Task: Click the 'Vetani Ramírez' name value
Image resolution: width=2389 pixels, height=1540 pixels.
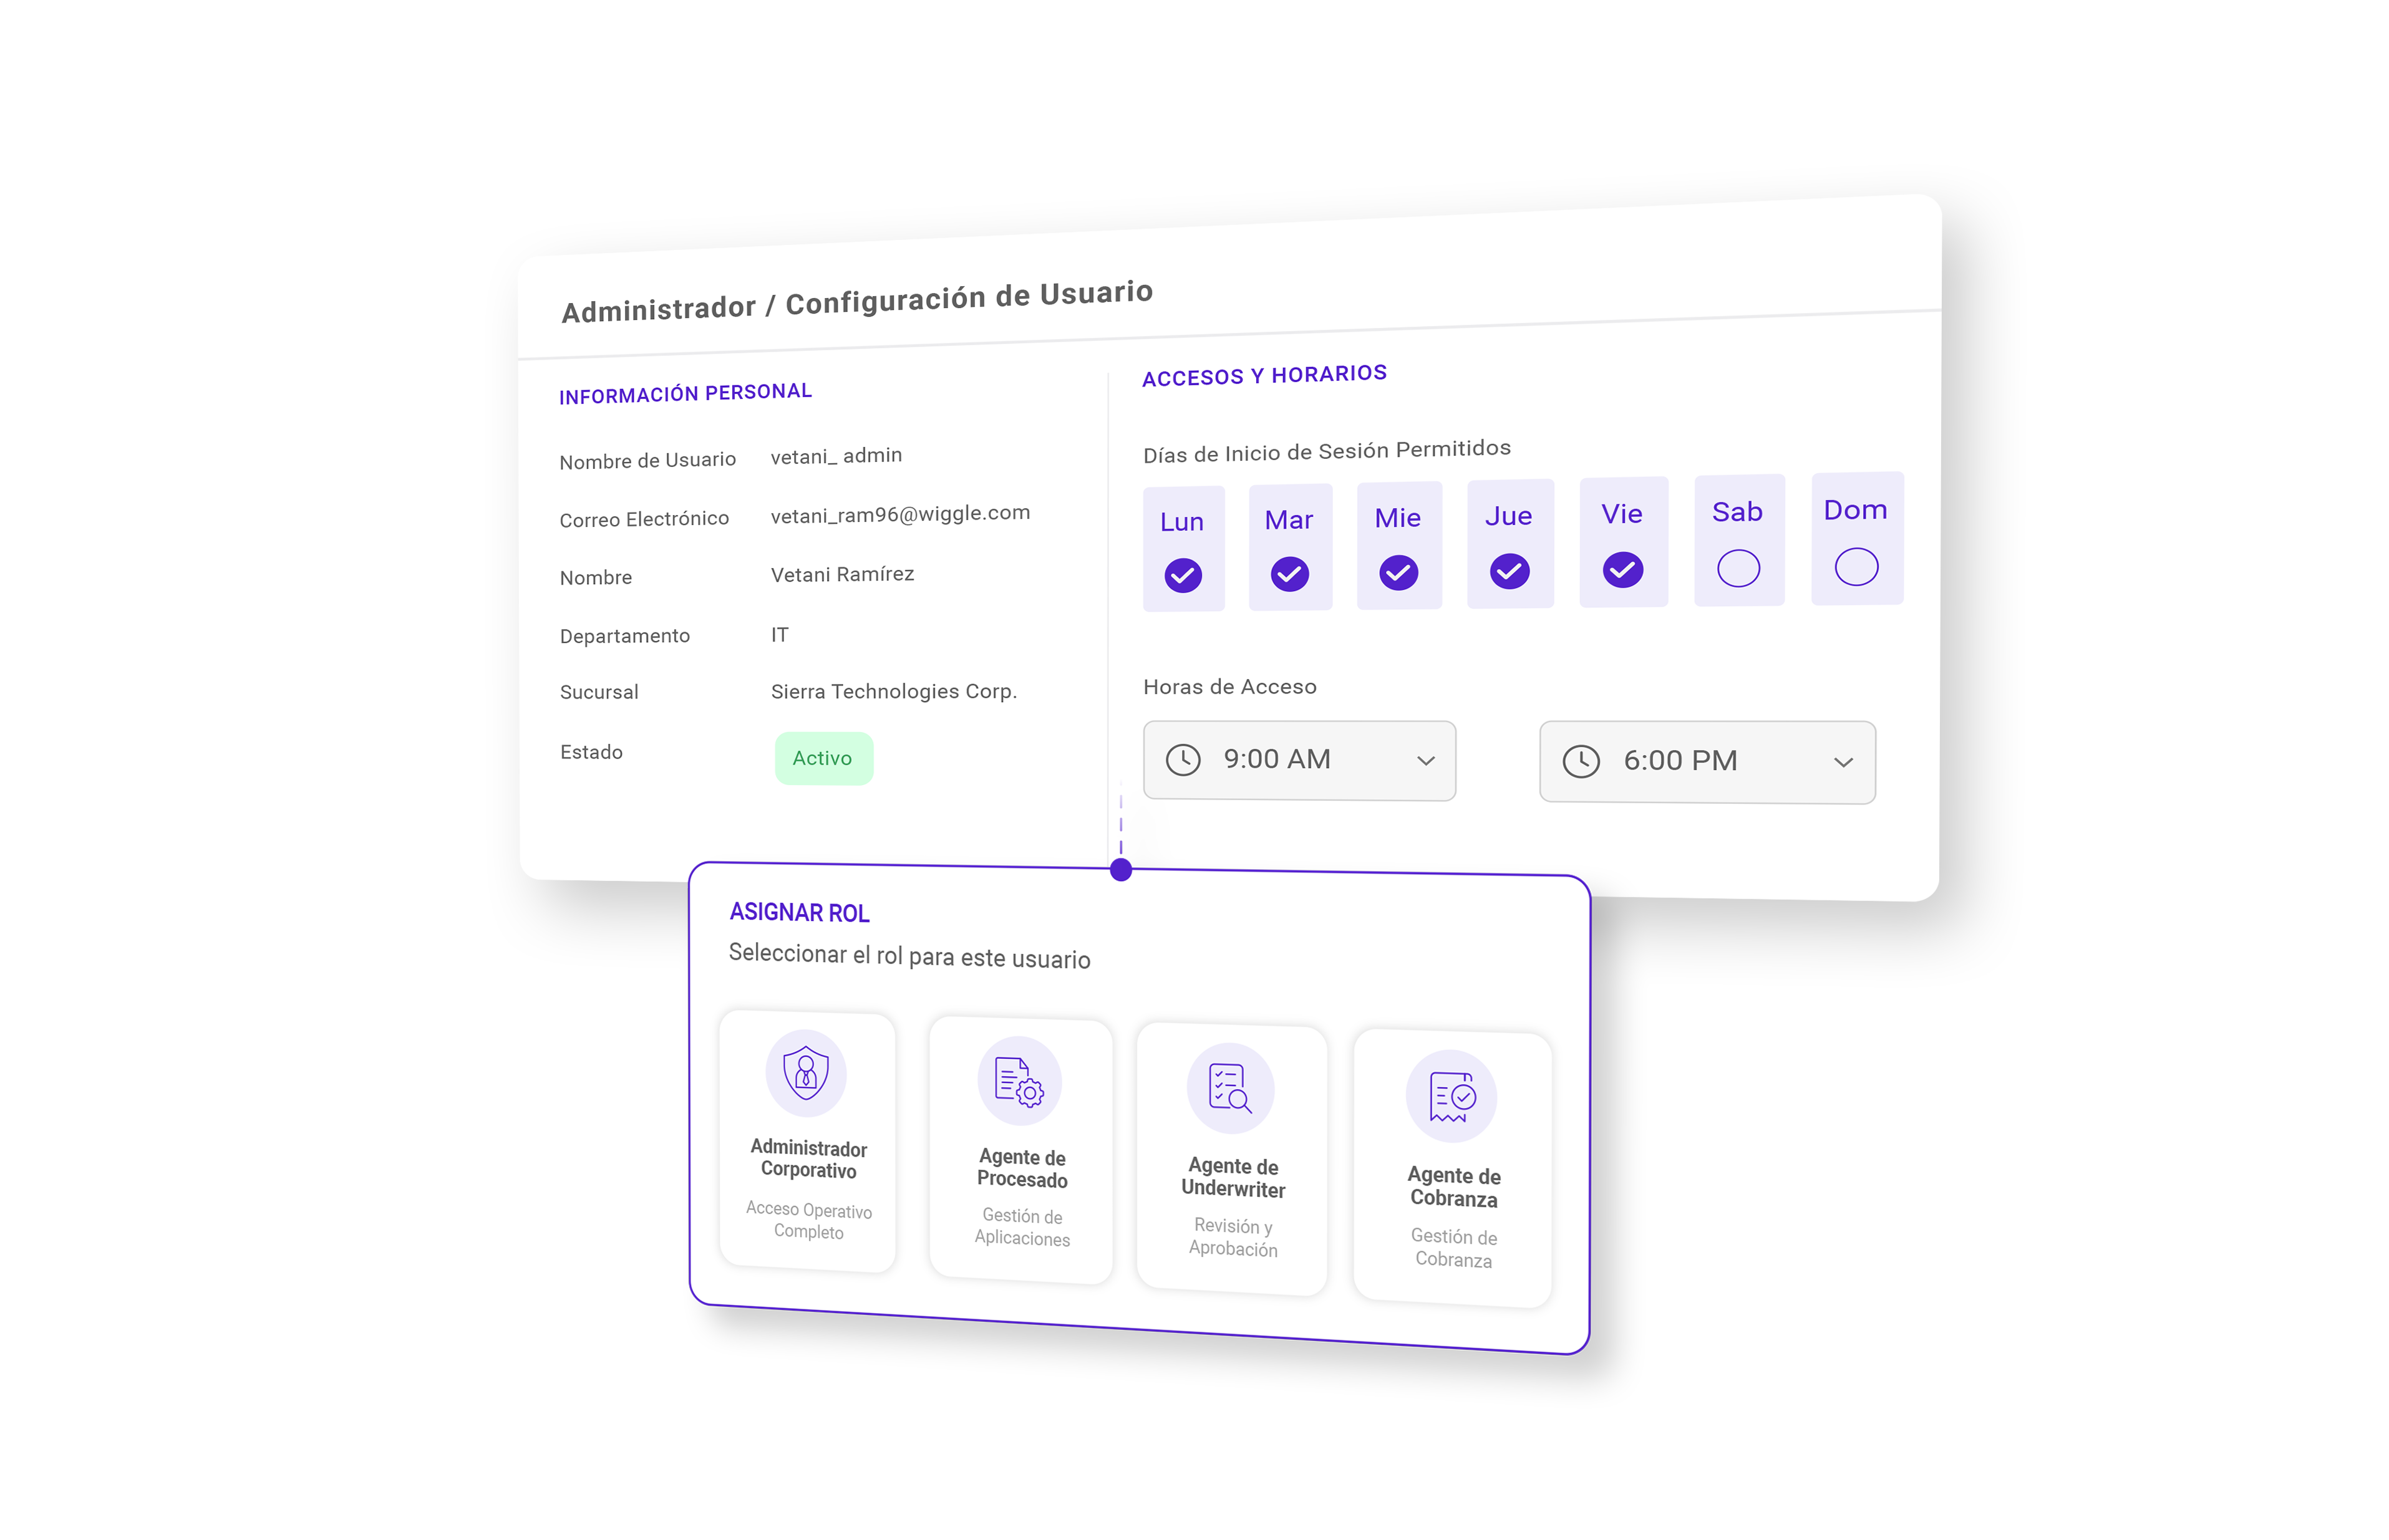Action: 842,574
